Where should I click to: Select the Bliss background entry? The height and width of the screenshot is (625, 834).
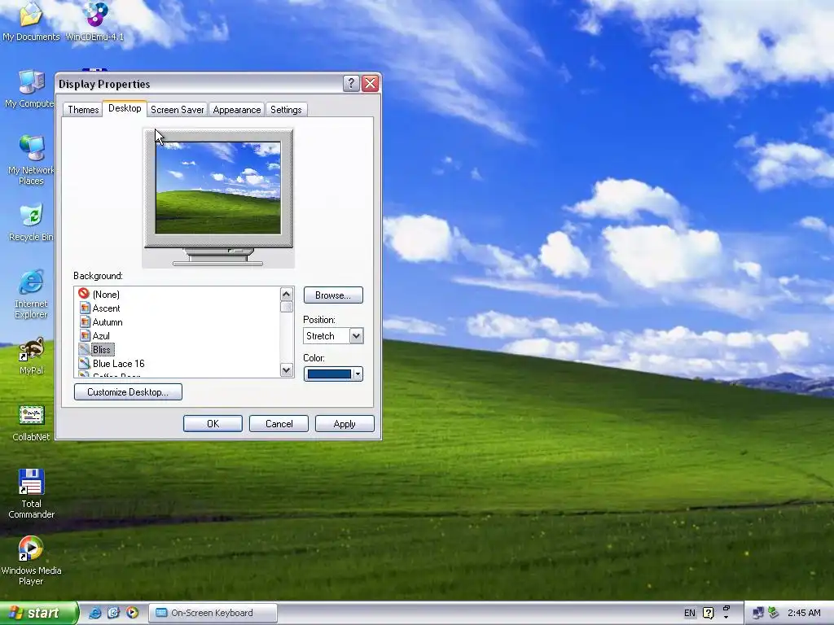point(101,349)
